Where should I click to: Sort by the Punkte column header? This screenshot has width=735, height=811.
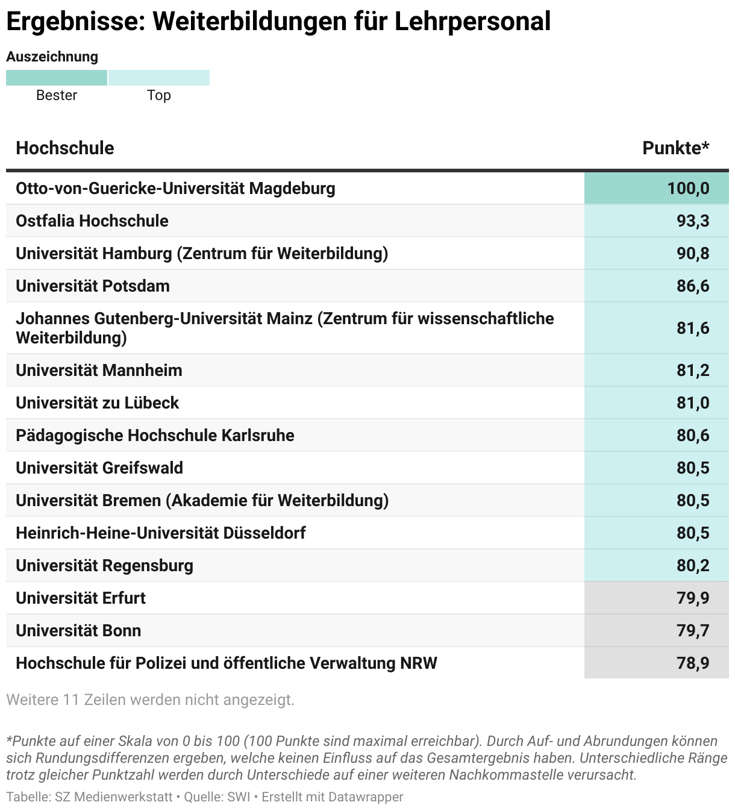(x=676, y=148)
